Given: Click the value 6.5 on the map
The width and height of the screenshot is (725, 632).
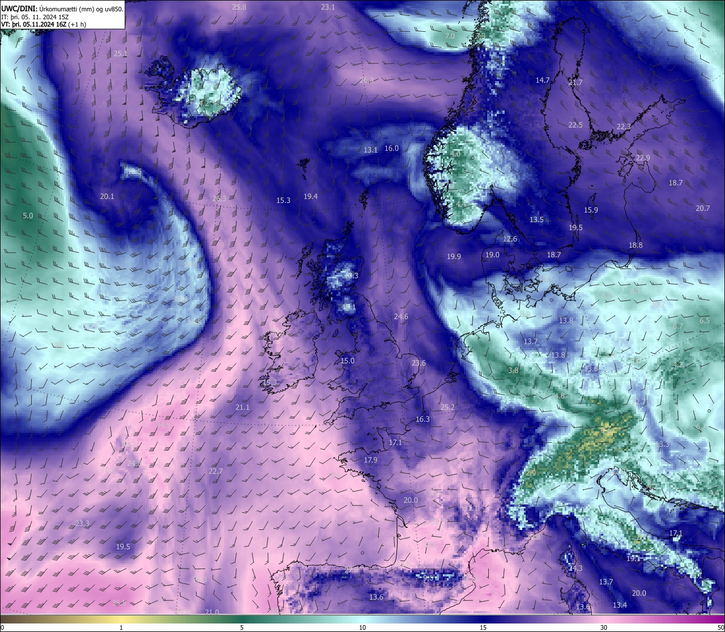Looking at the screenshot, I should pyautogui.click(x=705, y=321).
